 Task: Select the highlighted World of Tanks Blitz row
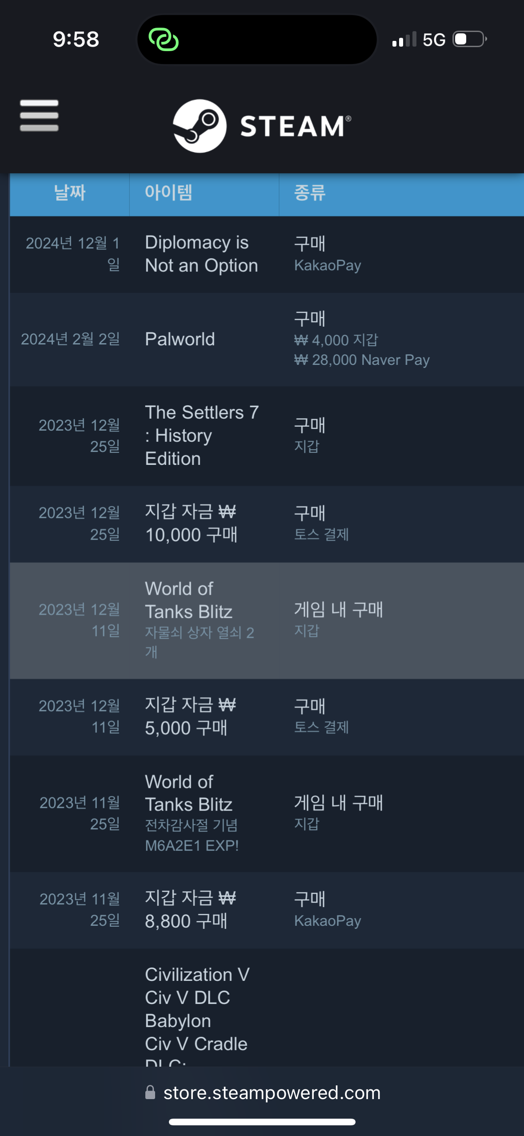pyautogui.click(x=267, y=620)
